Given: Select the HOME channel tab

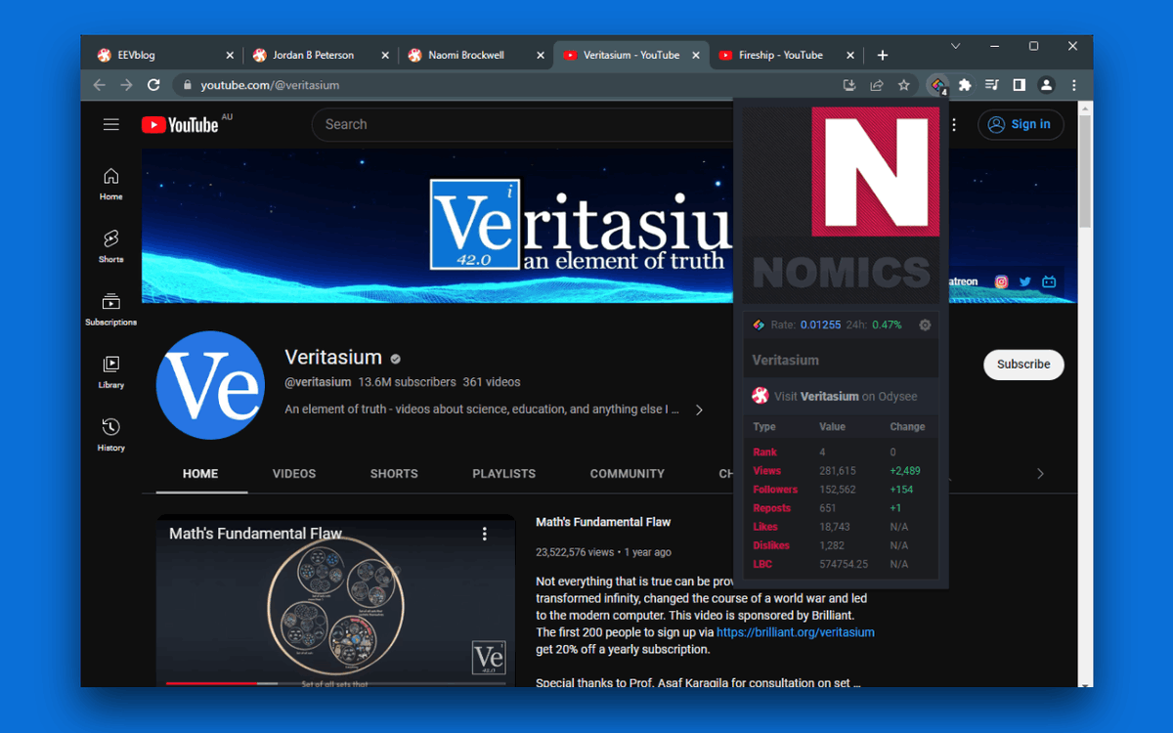Looking at the screenshot, I should coord(200,474).
